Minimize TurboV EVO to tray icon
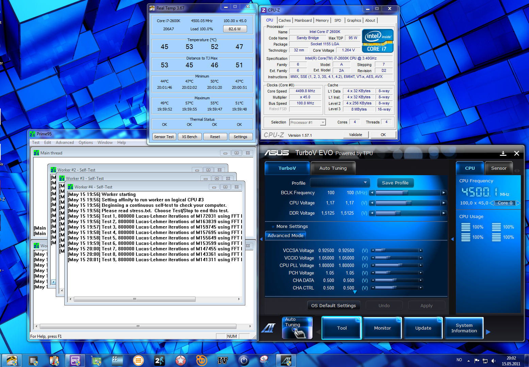Viewport: 529px width, 367px height. 503,153
